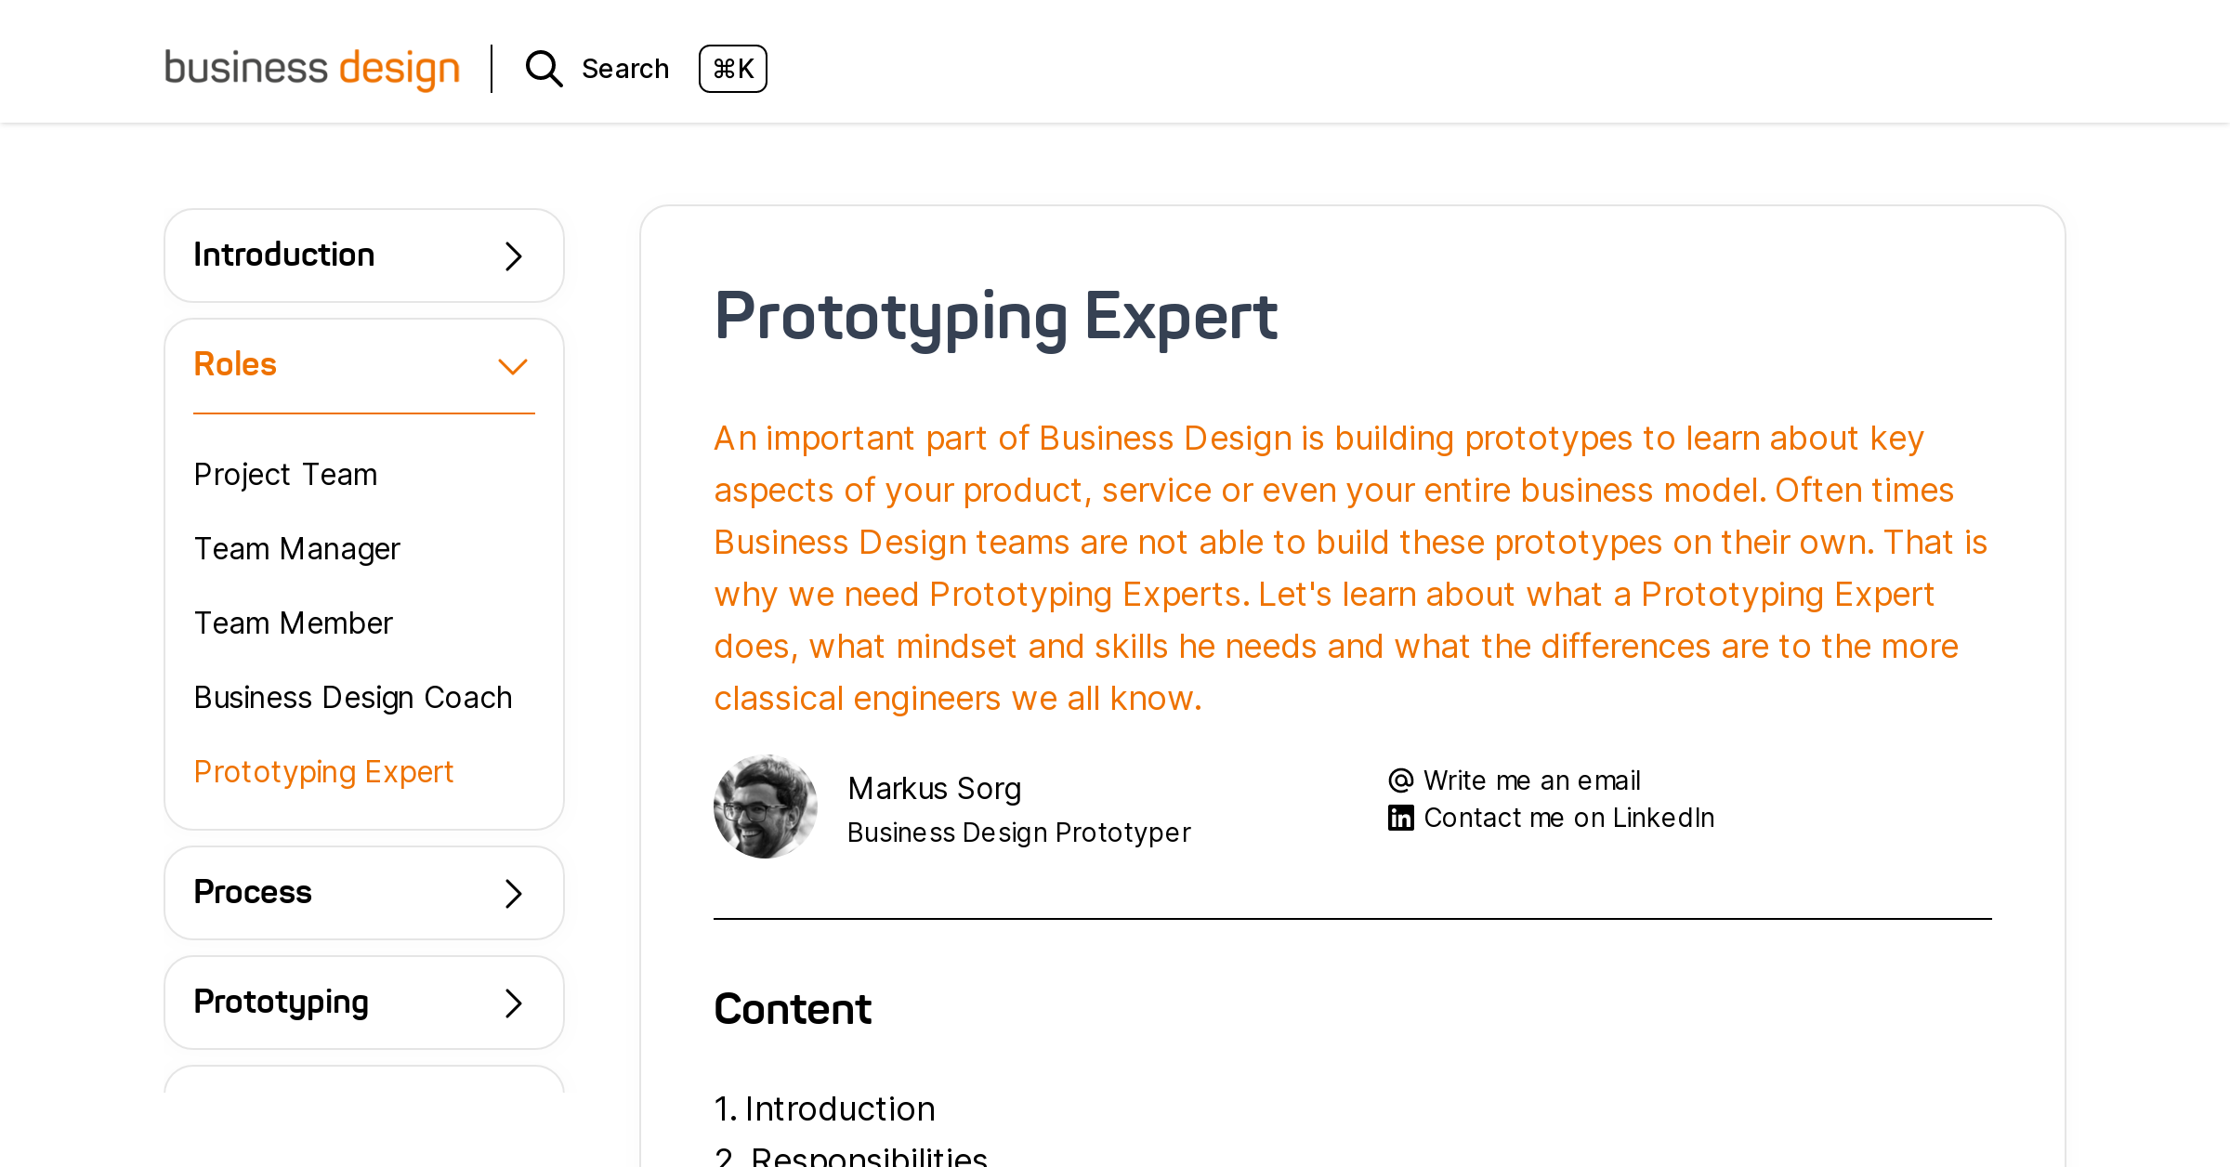Click the business design logo
This screenshot has height=1167, width=2230.
312,68
